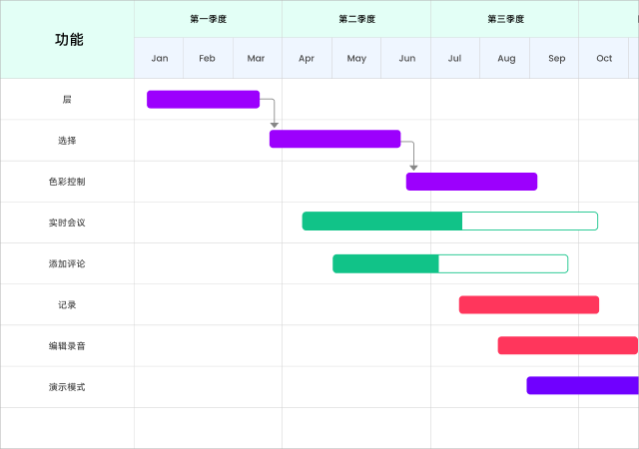The height and width of the screenshot is (449, 639).
Task: Select the Oct month column header
Action: [x=603, y=58]
